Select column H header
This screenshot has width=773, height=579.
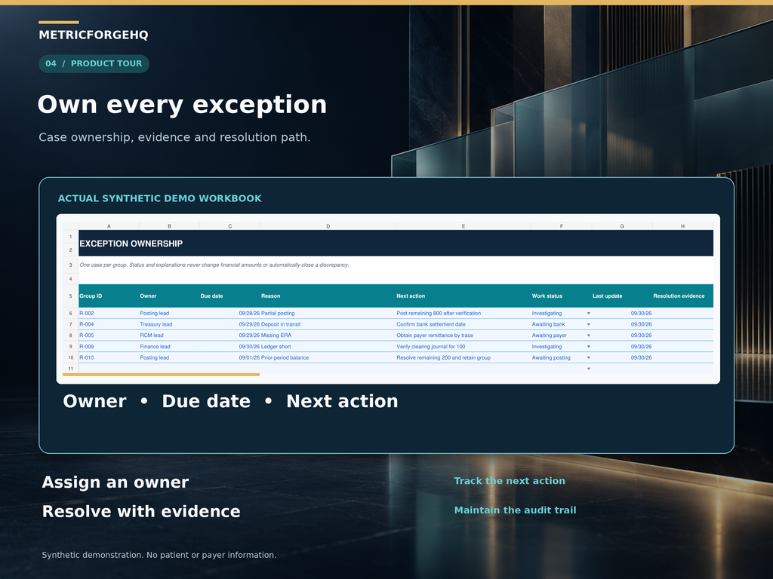682,226
